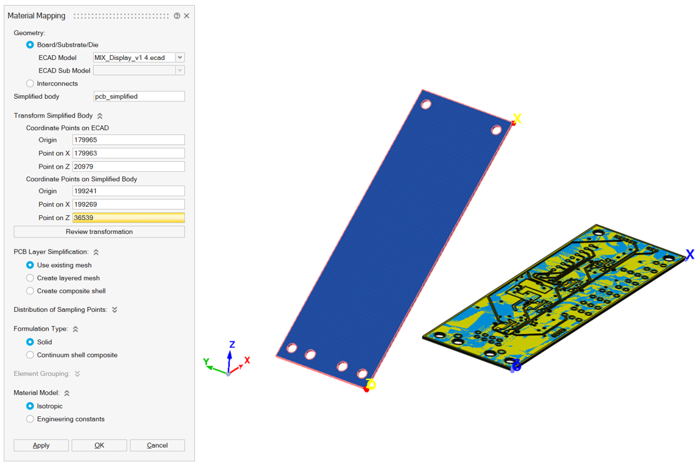Click the OK button
The width and height of the screenshot is (698, 467).
coord(99,445)
